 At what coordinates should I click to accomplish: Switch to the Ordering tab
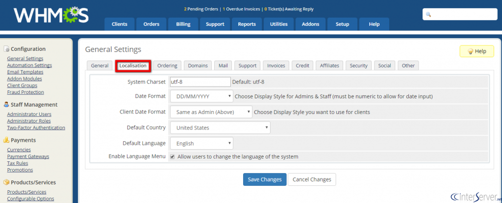[x=167, y=66]
